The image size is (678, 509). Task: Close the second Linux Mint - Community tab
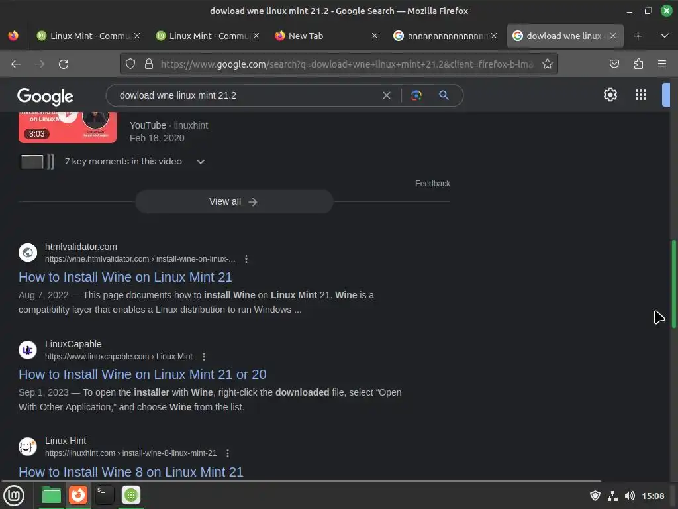point(256,36)
